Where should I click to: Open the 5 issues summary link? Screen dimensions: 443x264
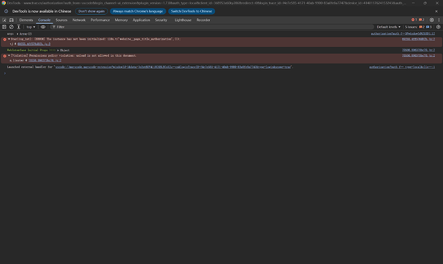418,27
